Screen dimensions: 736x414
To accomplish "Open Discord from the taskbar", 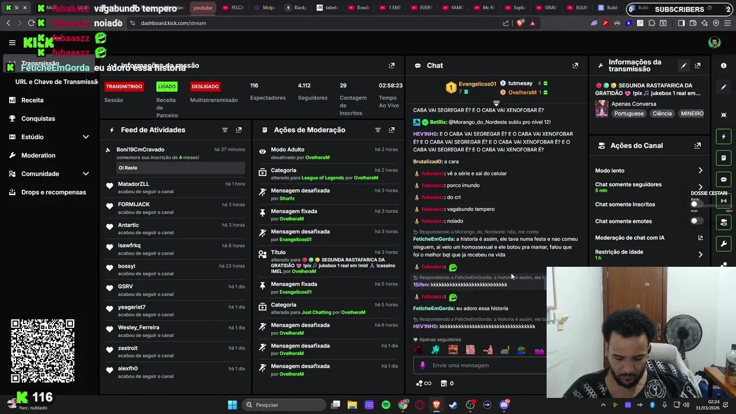I will point(504,405).
